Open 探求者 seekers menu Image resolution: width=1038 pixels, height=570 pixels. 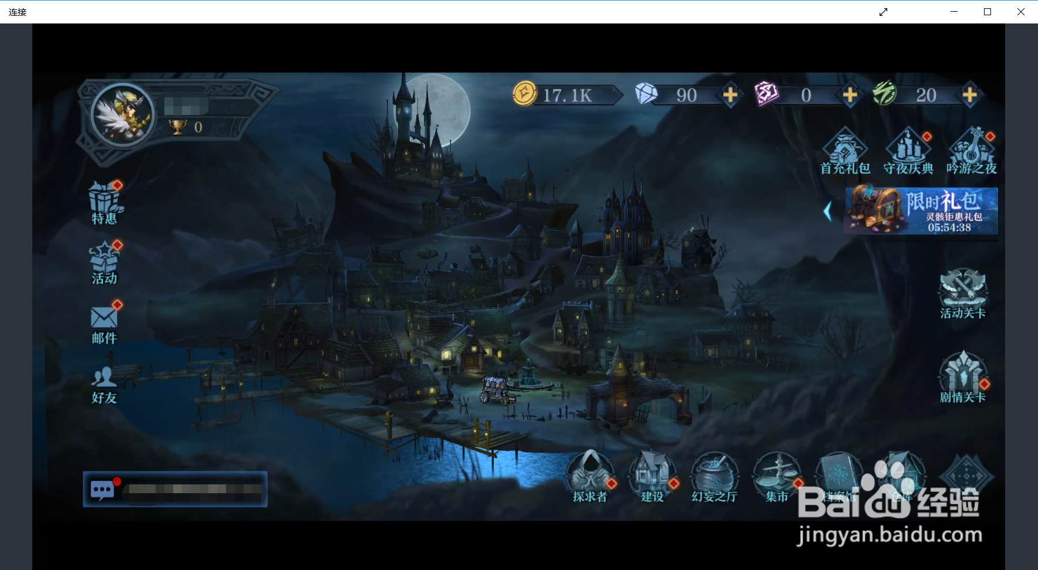coord(590,477)
